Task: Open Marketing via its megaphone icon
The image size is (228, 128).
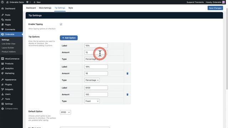Action: pos(2,73)
